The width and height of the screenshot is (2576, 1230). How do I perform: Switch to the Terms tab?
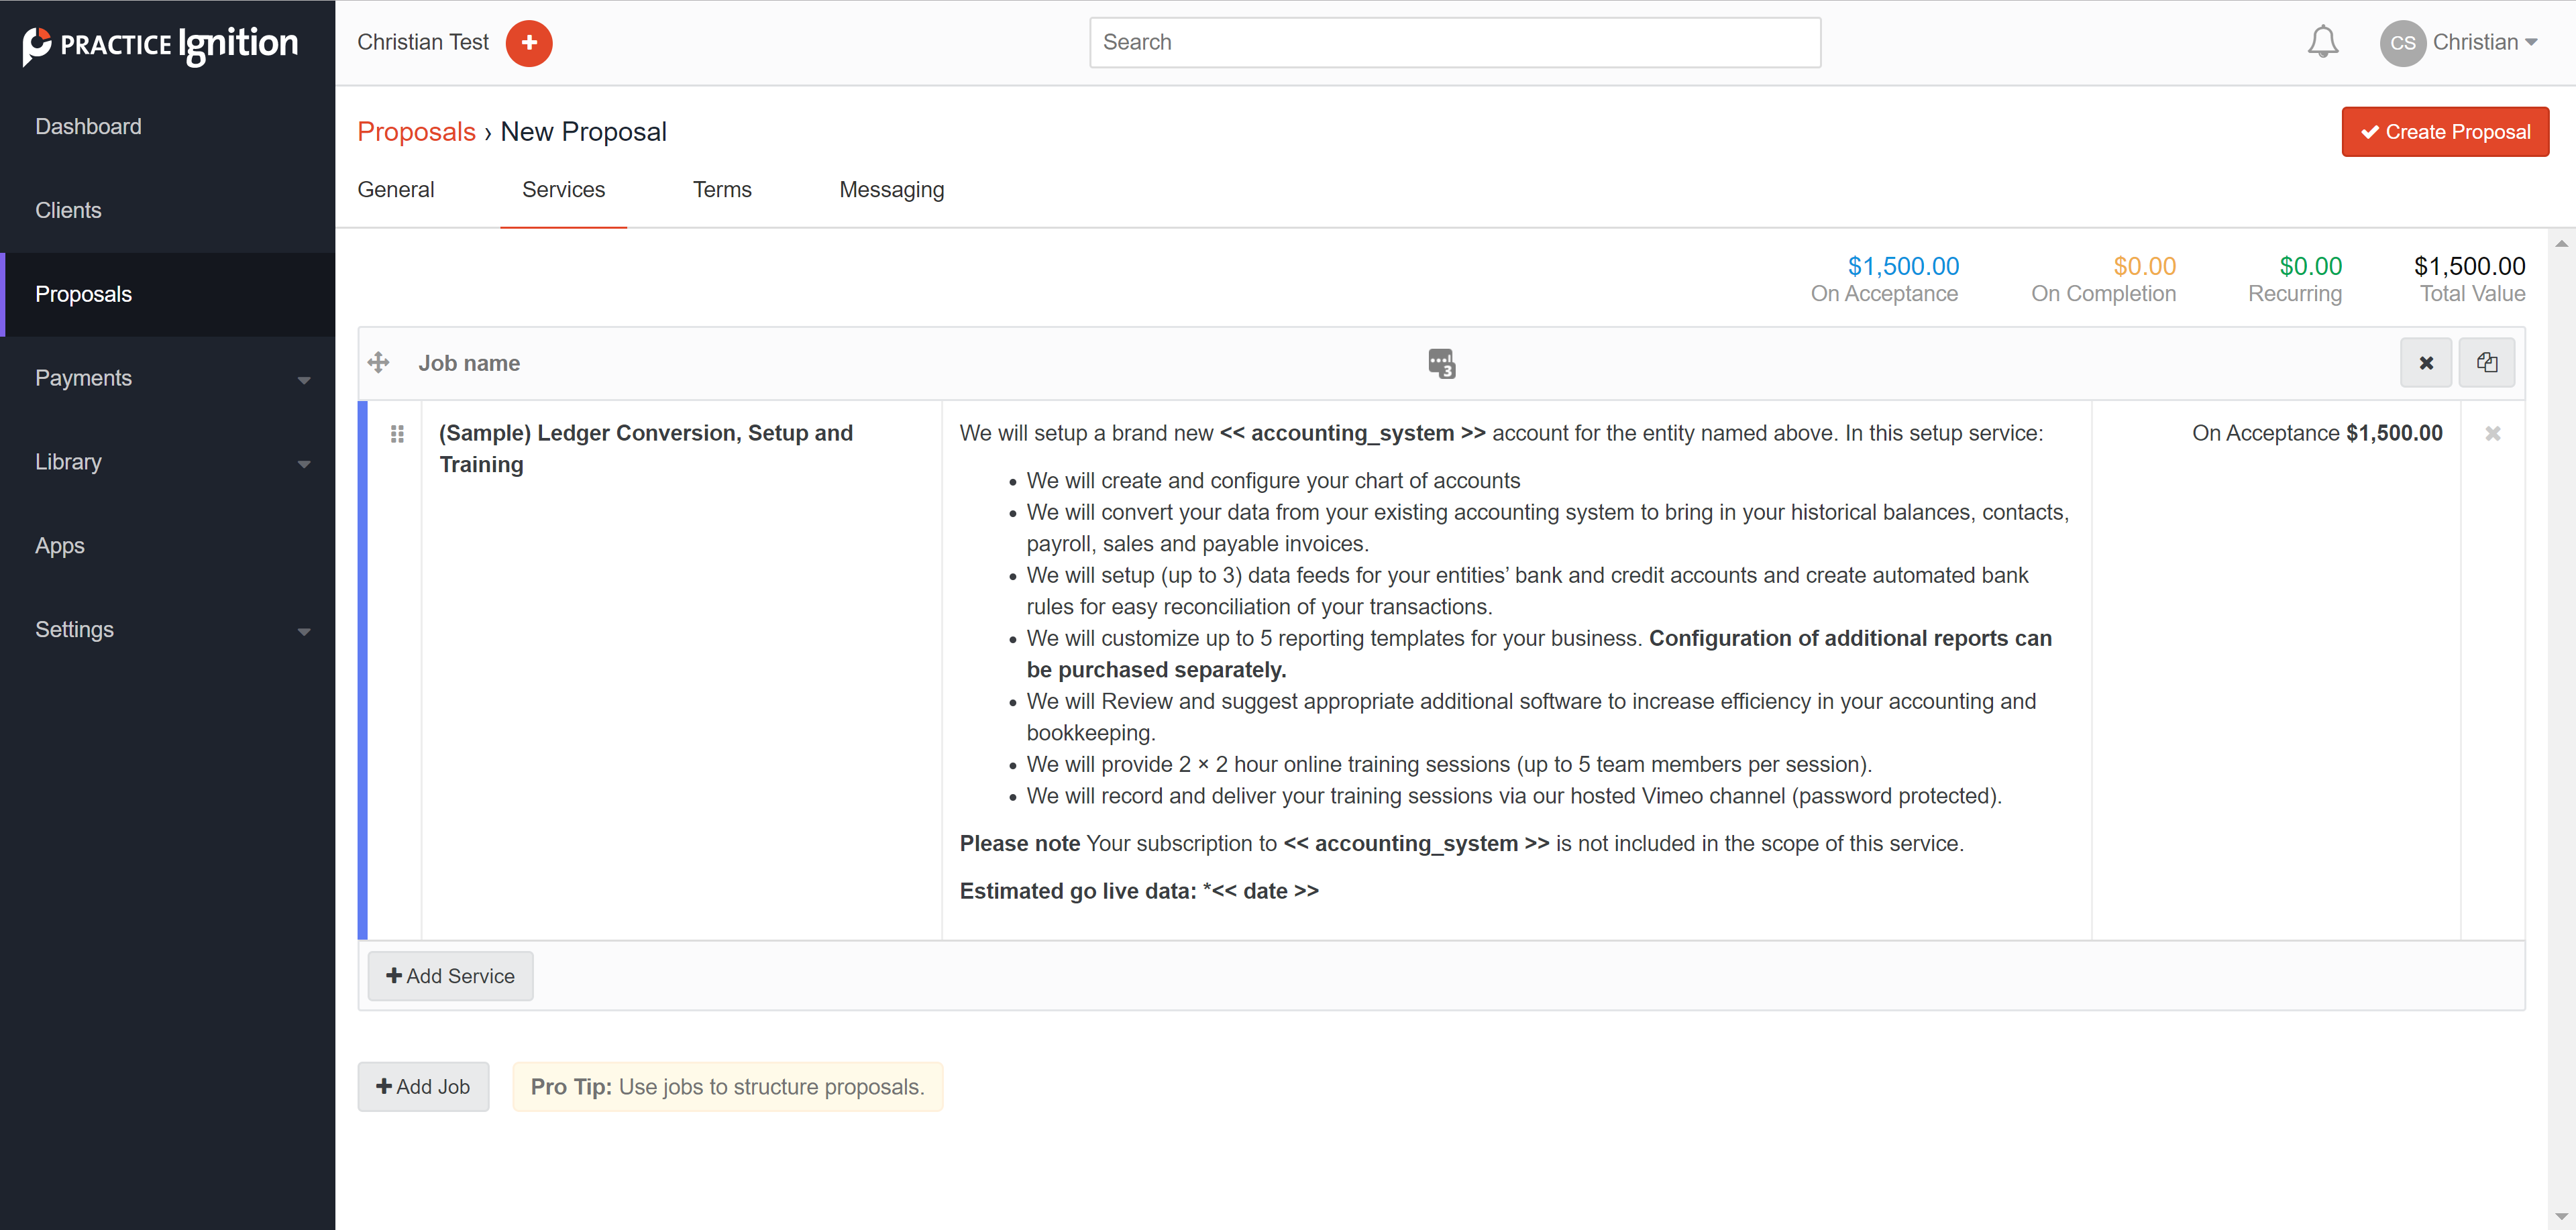click(721, 190)
